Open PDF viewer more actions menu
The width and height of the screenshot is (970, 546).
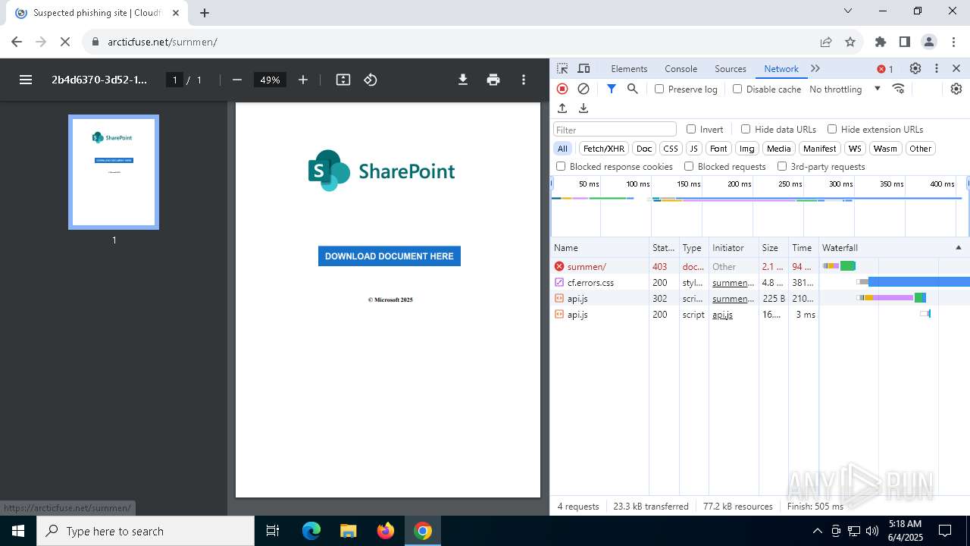click(524, 80)
